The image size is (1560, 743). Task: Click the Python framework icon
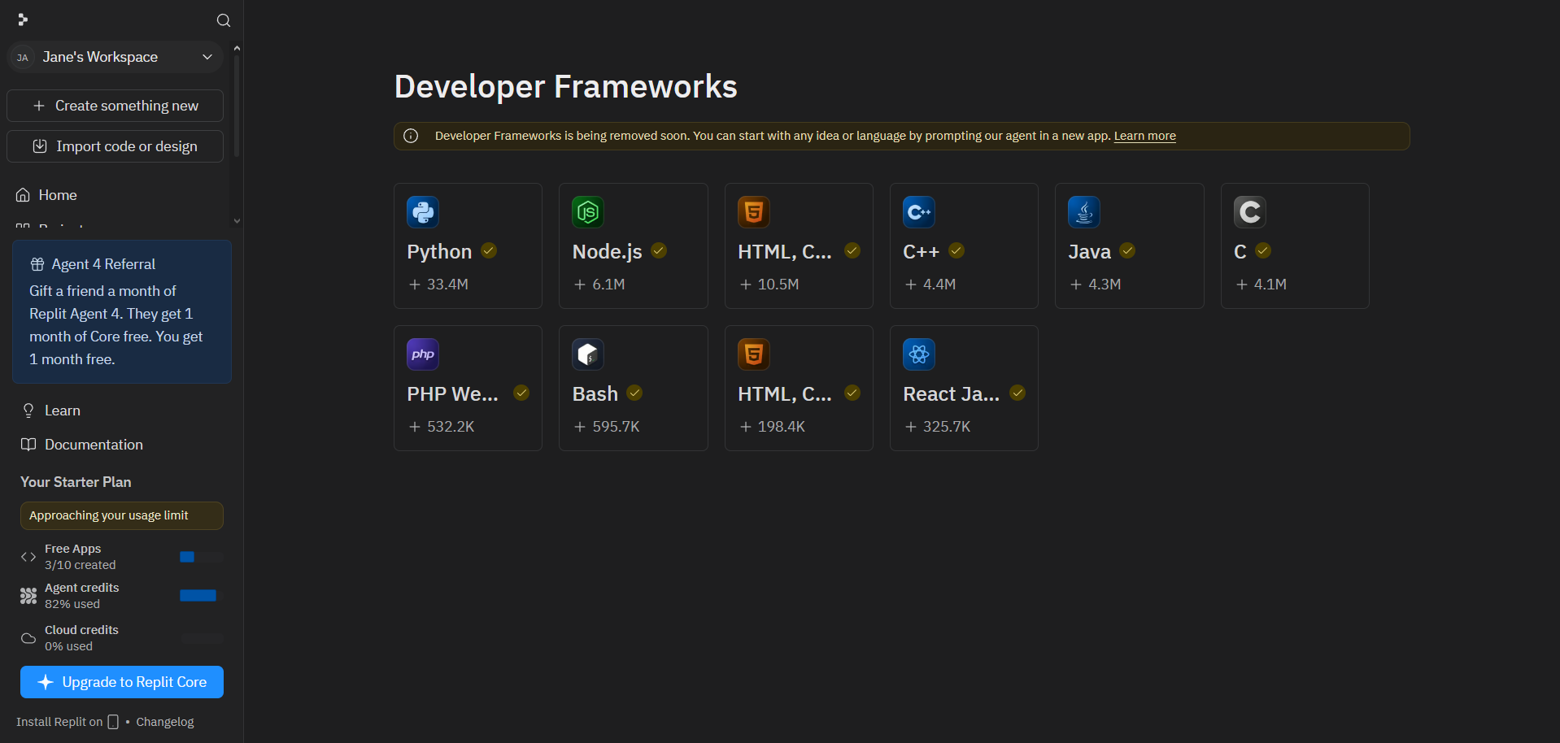point(422,212)
